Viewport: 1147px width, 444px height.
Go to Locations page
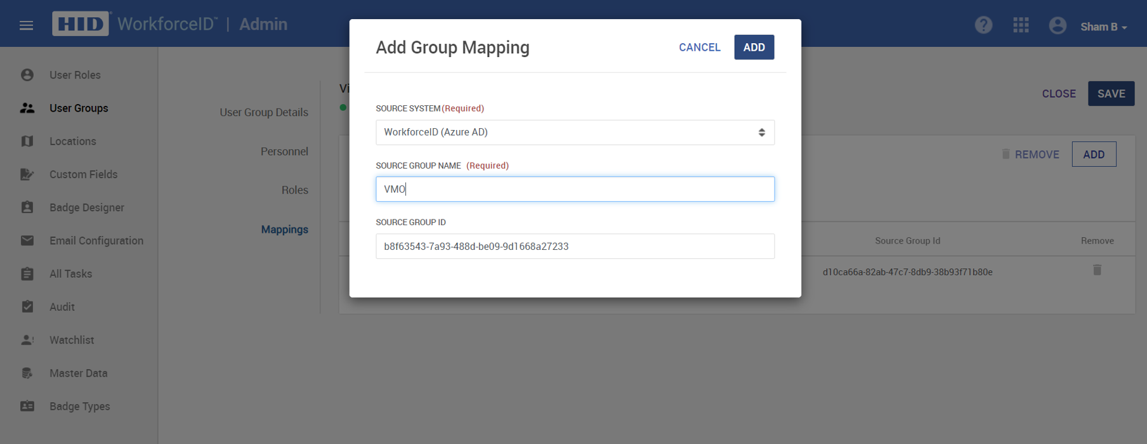click(73, 141)
